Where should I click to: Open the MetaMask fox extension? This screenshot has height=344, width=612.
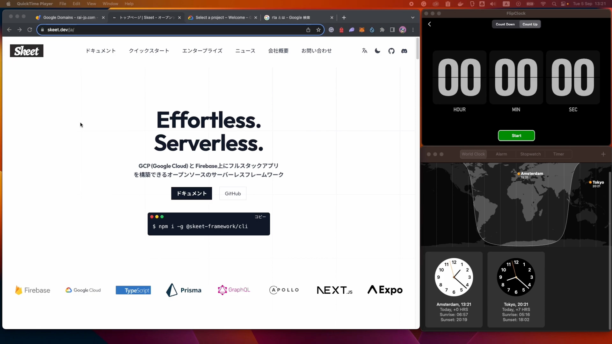point(362,30)
